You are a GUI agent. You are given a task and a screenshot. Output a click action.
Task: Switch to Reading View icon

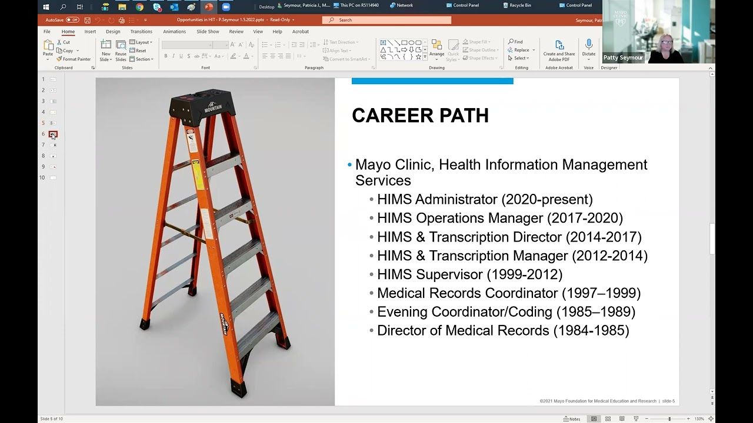pyautogui.click(x=622, y=419)
